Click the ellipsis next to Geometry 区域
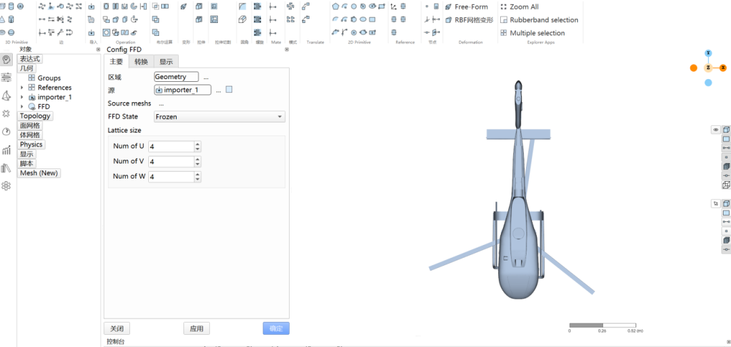This screenshot has width=731, height=347. 206,78
